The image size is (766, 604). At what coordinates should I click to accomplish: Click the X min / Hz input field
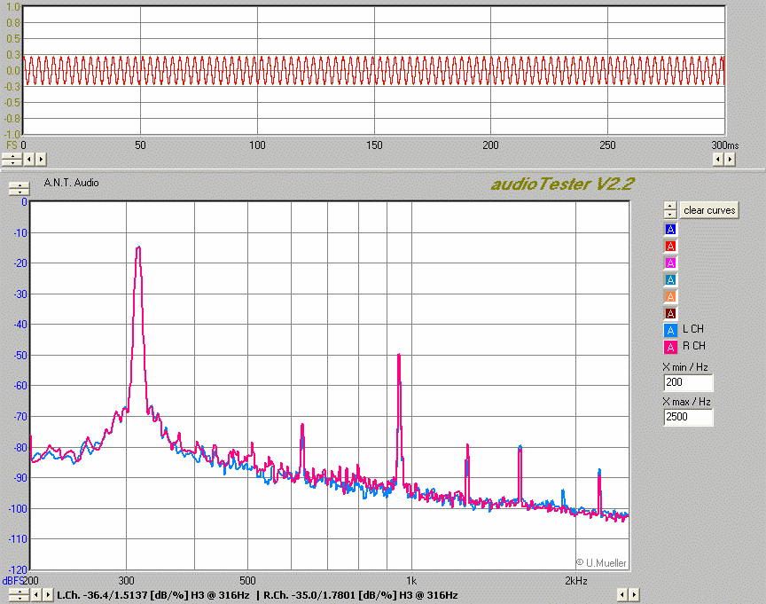pyautogui.click(x=688, y=383)
